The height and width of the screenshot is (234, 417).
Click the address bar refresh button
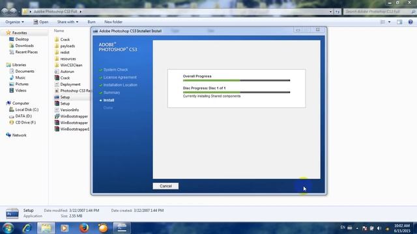(x=338, y=12)
